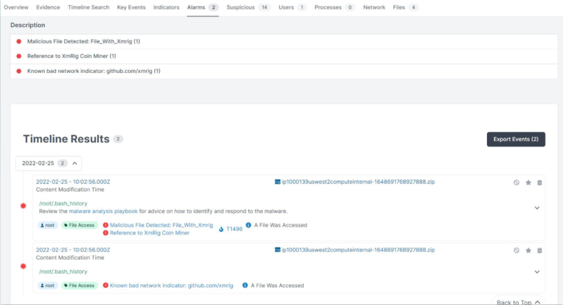563x305 pixels.
Task: Click the first event timestamp 10:02:56.000Z
Action: point(73,182)
